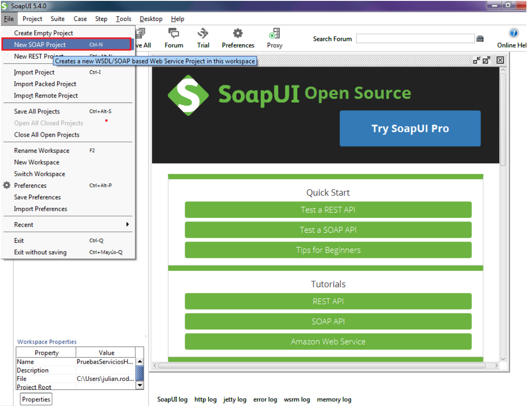
Task: Launch the Trial toolbar icon
Action: pos(203,38)
